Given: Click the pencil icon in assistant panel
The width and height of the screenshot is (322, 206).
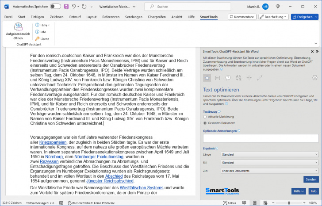Looking at the screenshot, I should [260, 77].
